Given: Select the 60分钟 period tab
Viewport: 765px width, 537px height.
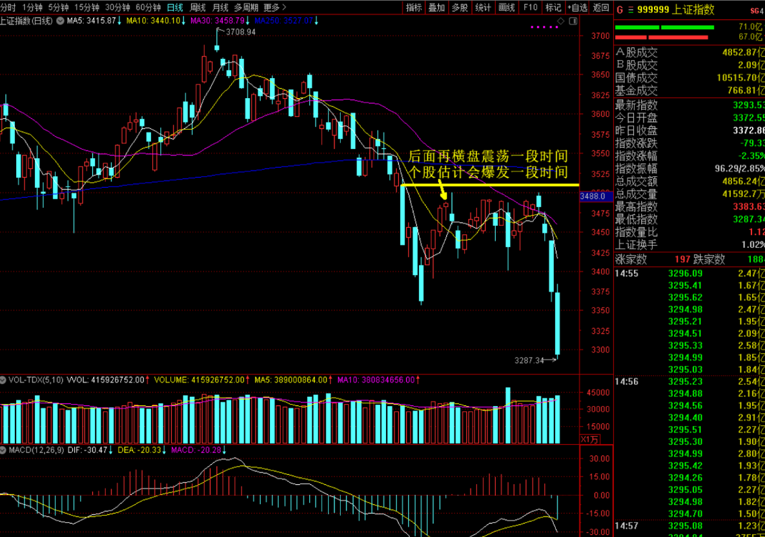Looking at the screenshot, I should pos(148,8).
